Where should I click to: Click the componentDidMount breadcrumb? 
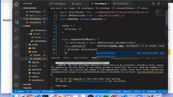tap(125, 8)
